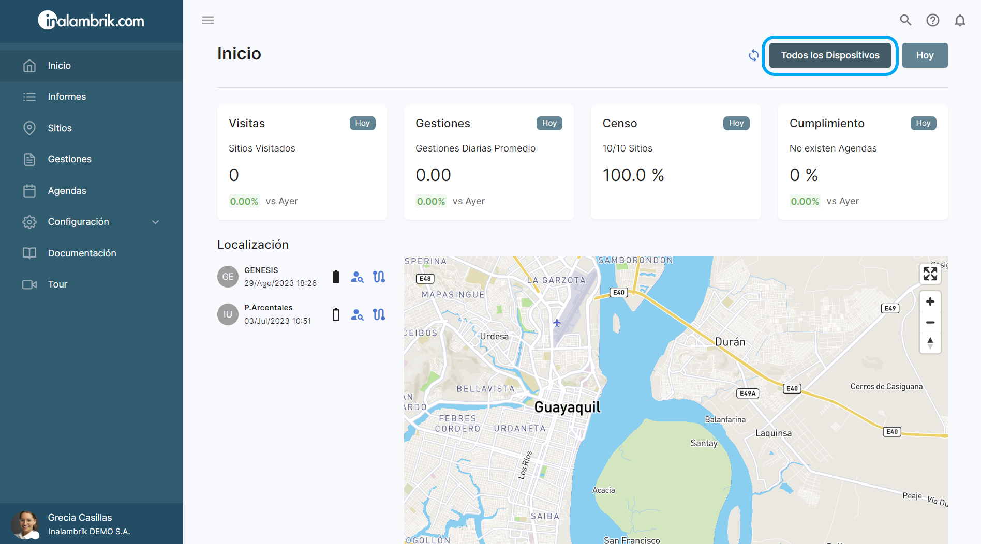Click the Durán label on the map
This screenshot has height=544, width=981.
(730, 342)
